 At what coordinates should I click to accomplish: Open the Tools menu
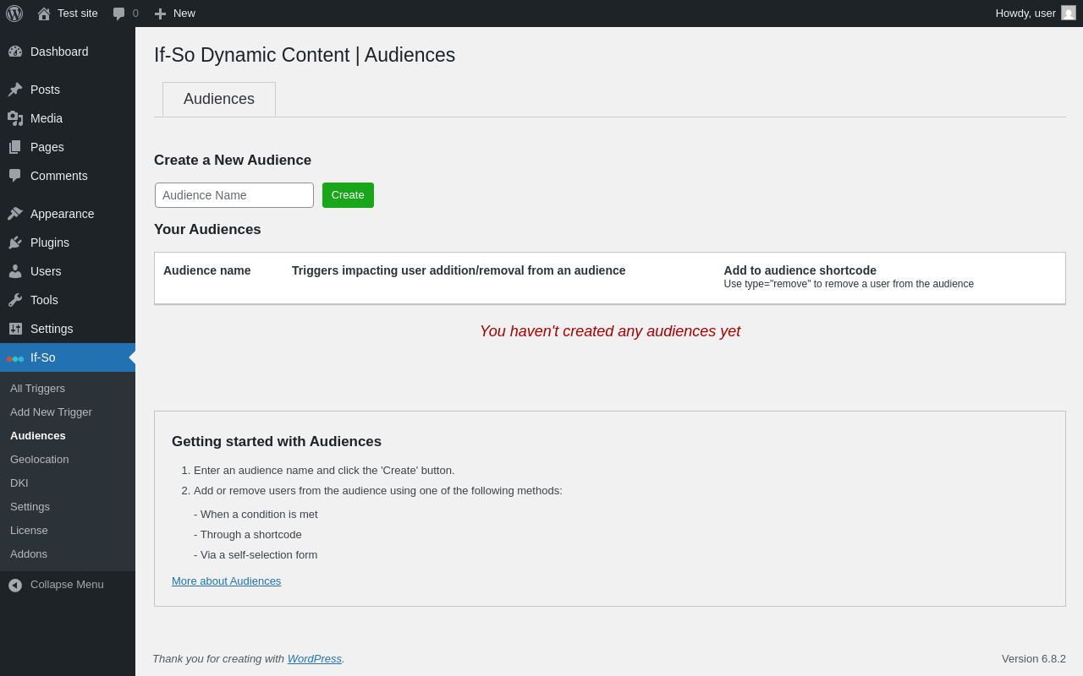coord(68,300)
